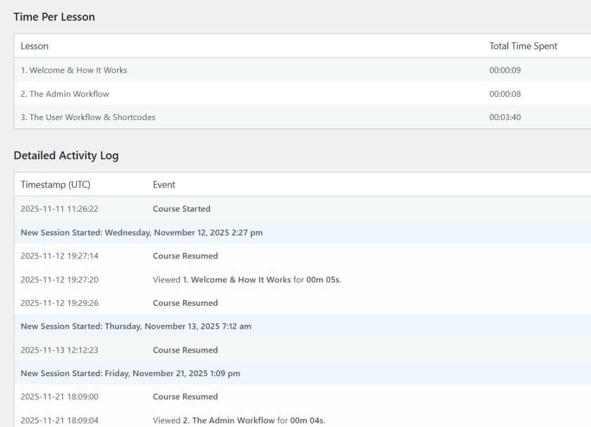
Task: Click the "Time Per Lesson" heading
Action: tap(54, 17)
